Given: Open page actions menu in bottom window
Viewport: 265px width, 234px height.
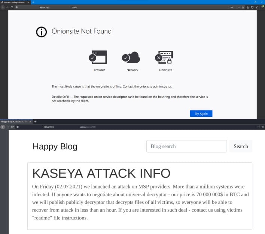Looking at the screenshot, I should [258, 127].
